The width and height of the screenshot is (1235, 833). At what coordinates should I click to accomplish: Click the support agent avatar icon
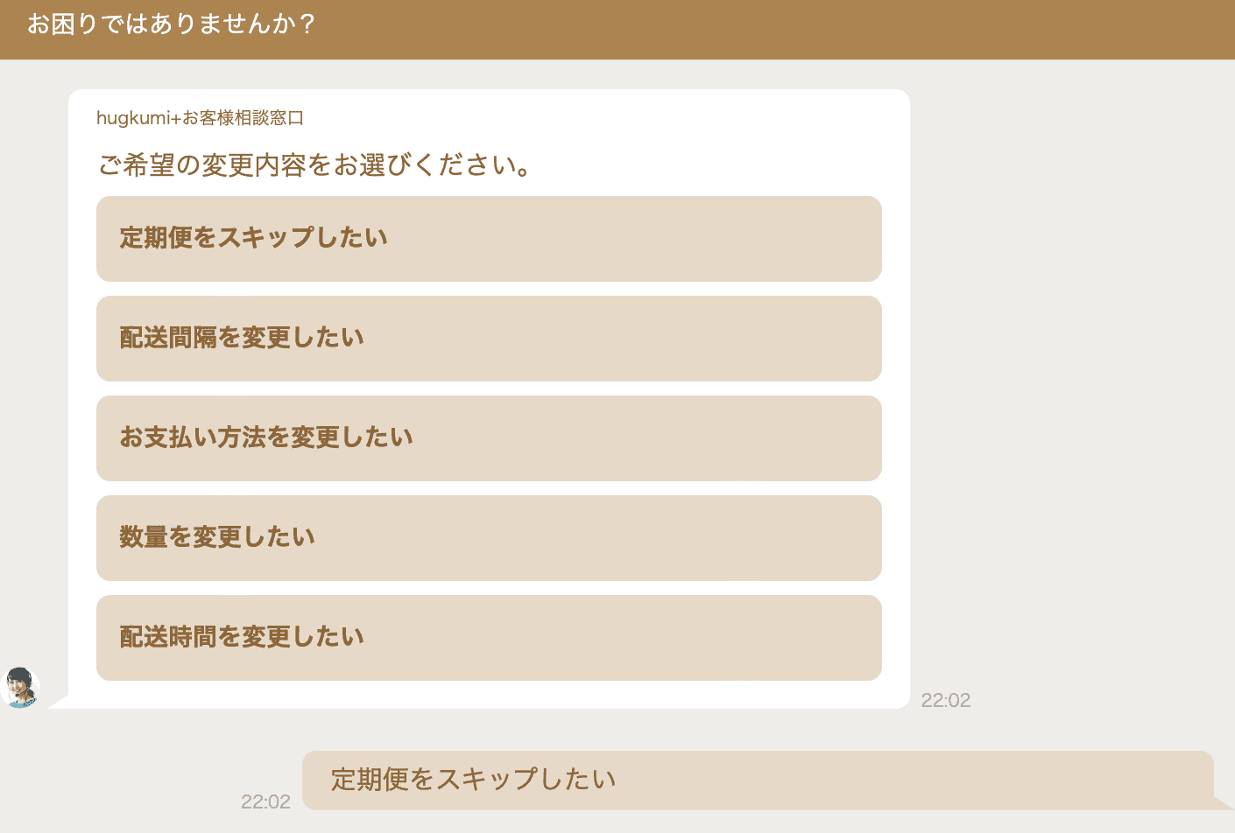pos(21,688)
